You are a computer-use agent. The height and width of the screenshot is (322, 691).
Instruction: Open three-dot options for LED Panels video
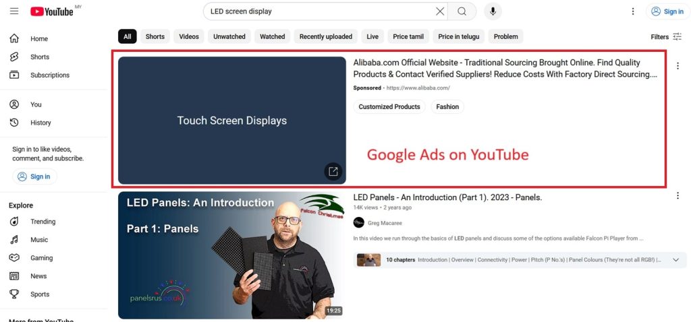pos(678,196)
